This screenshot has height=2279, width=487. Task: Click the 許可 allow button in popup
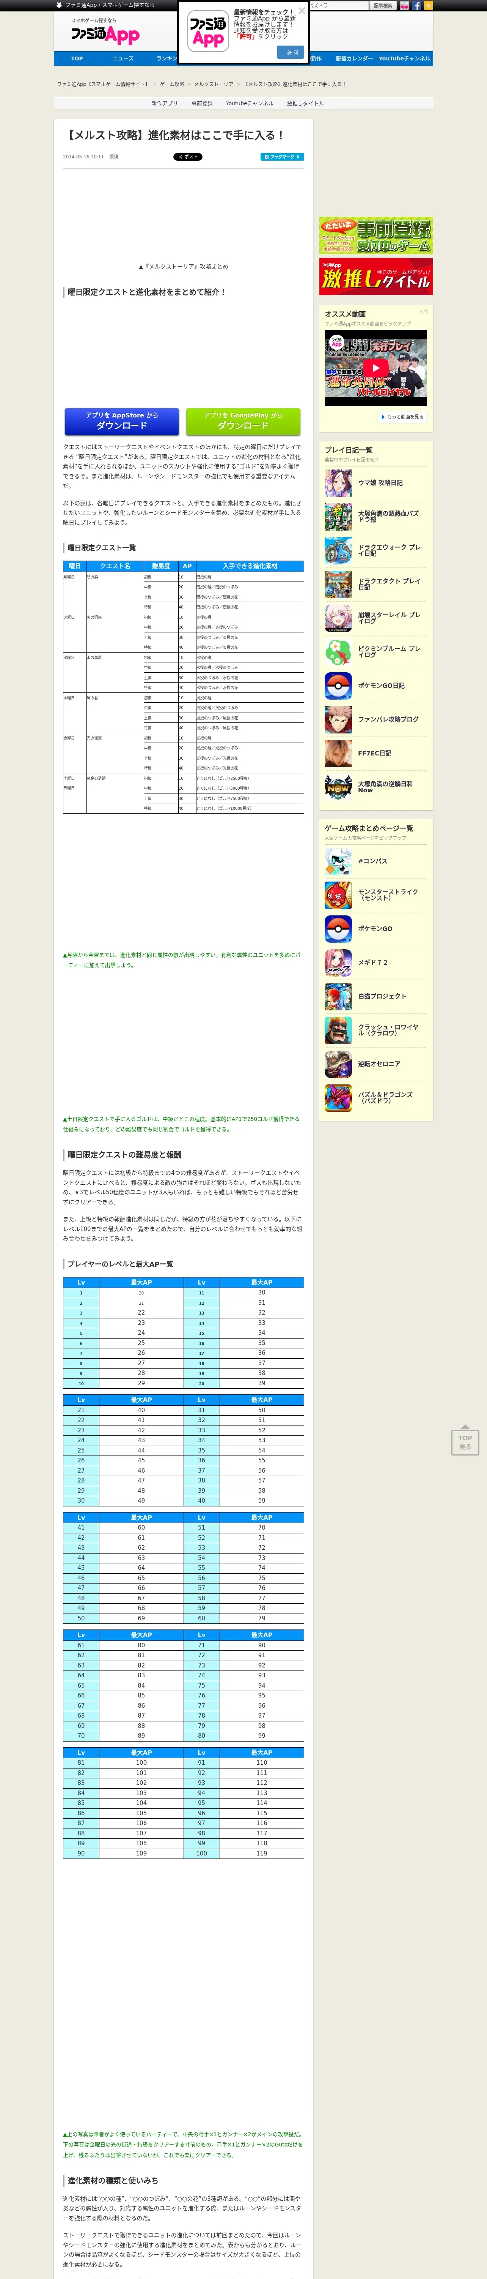[290, 52]
